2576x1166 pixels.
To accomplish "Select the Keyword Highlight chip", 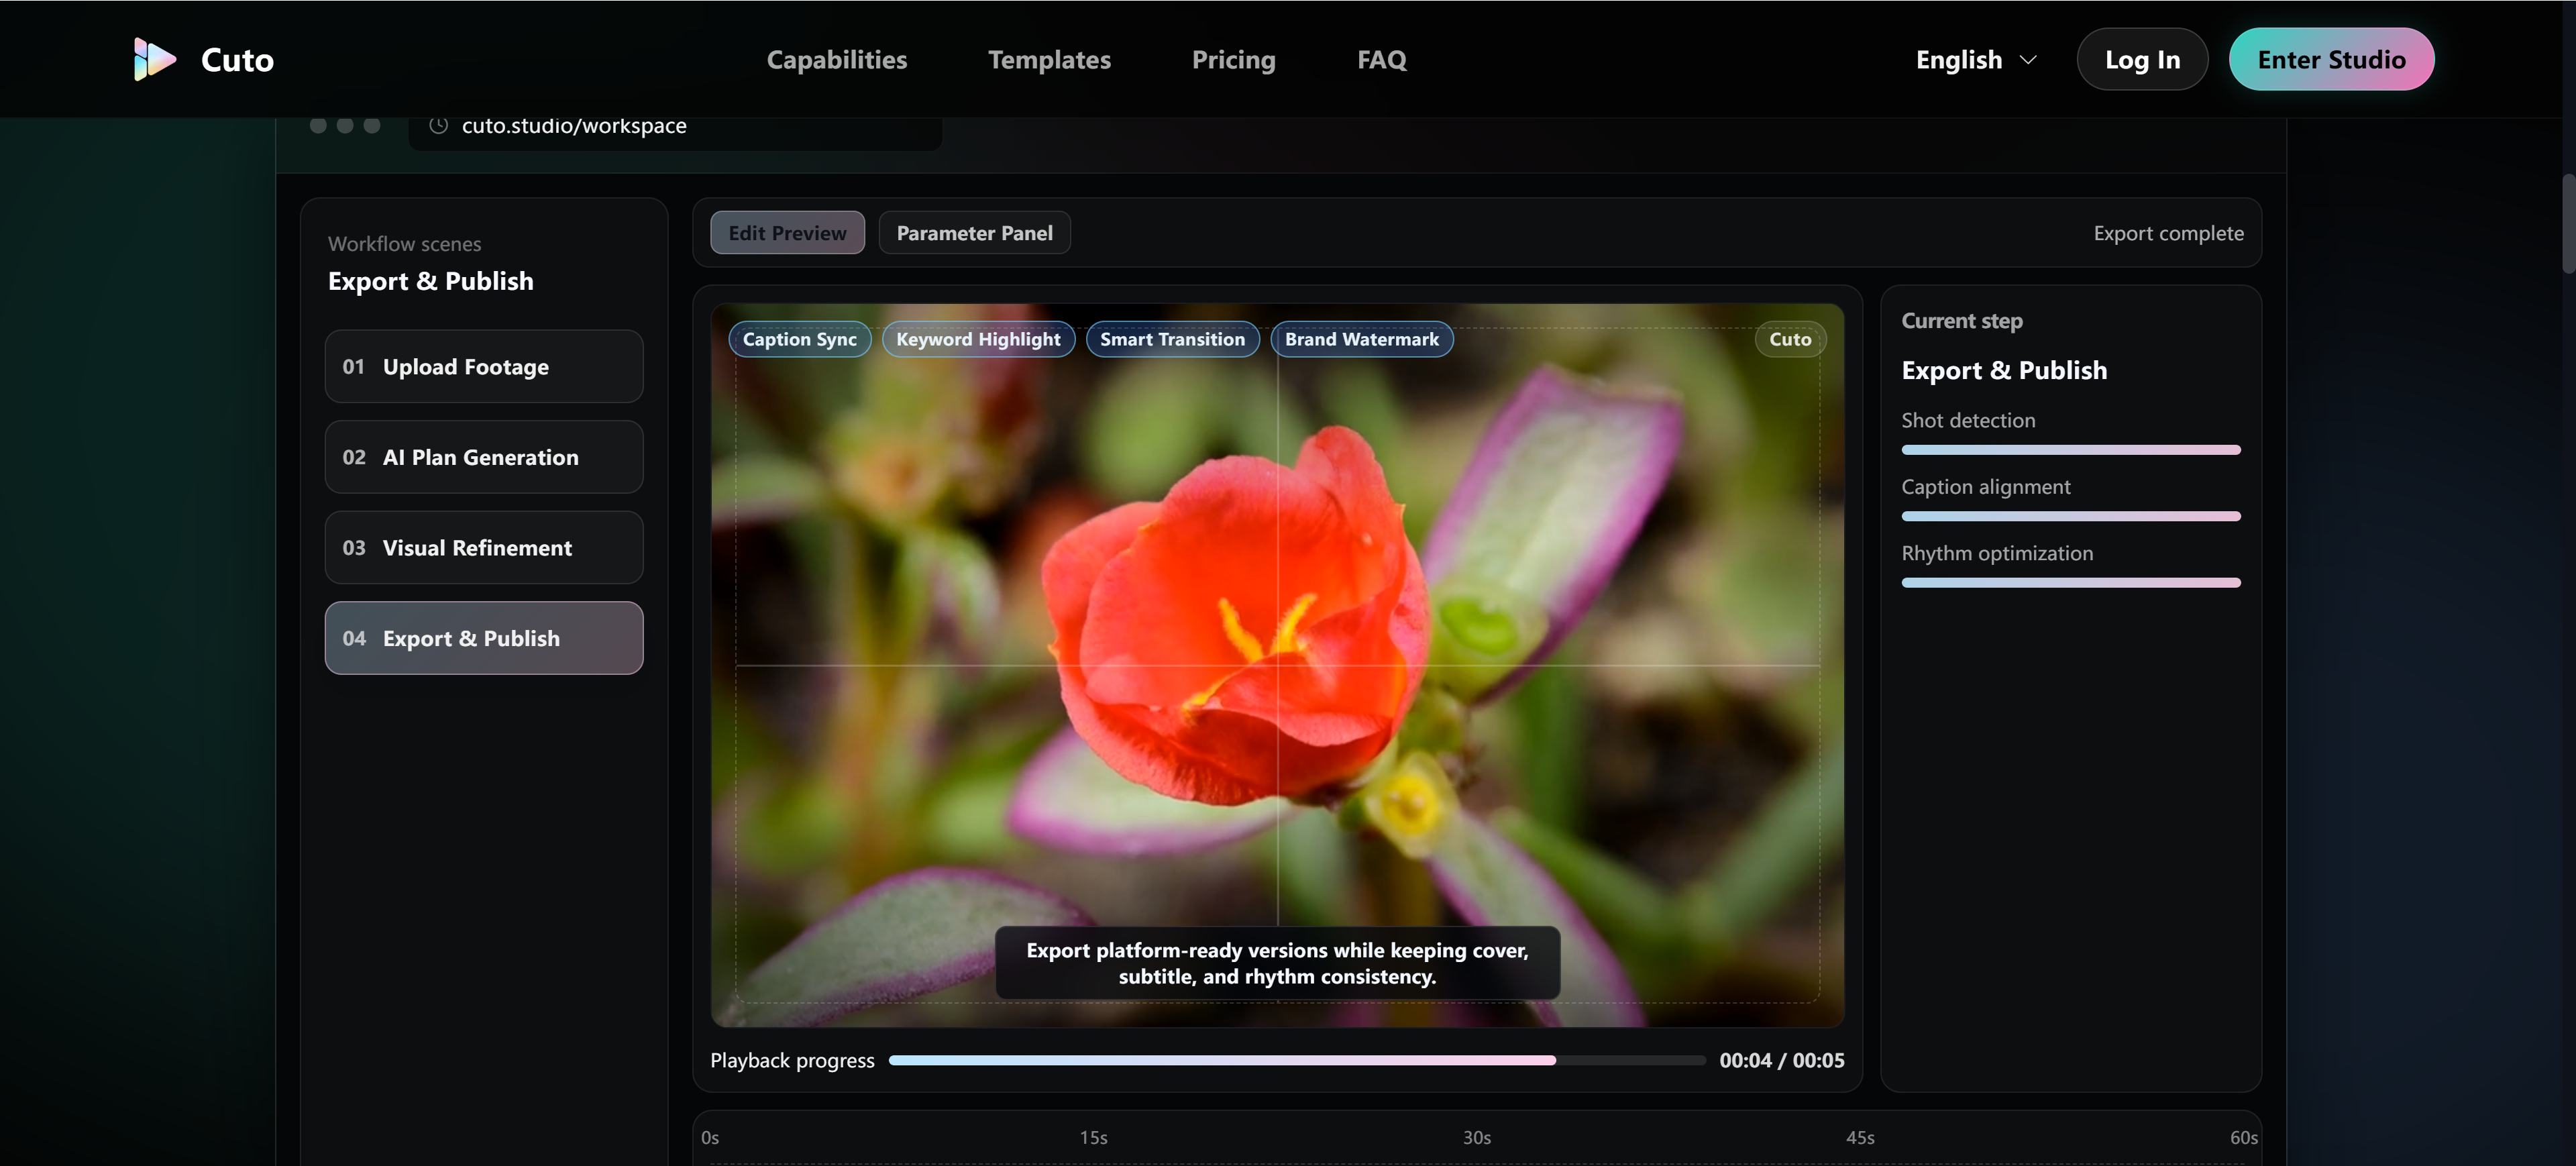I will click(x=978, y=339).
